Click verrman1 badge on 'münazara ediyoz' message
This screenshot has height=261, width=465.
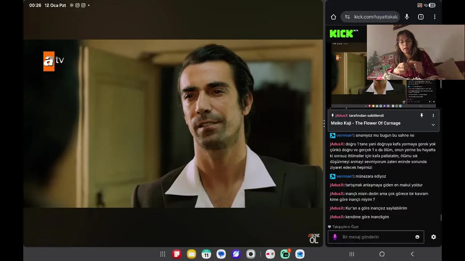tap(332, 176)
